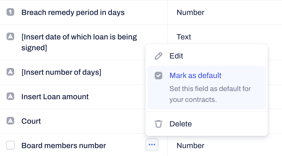
Task: Click the text type icon next to Court
Action: coord(10,121)
